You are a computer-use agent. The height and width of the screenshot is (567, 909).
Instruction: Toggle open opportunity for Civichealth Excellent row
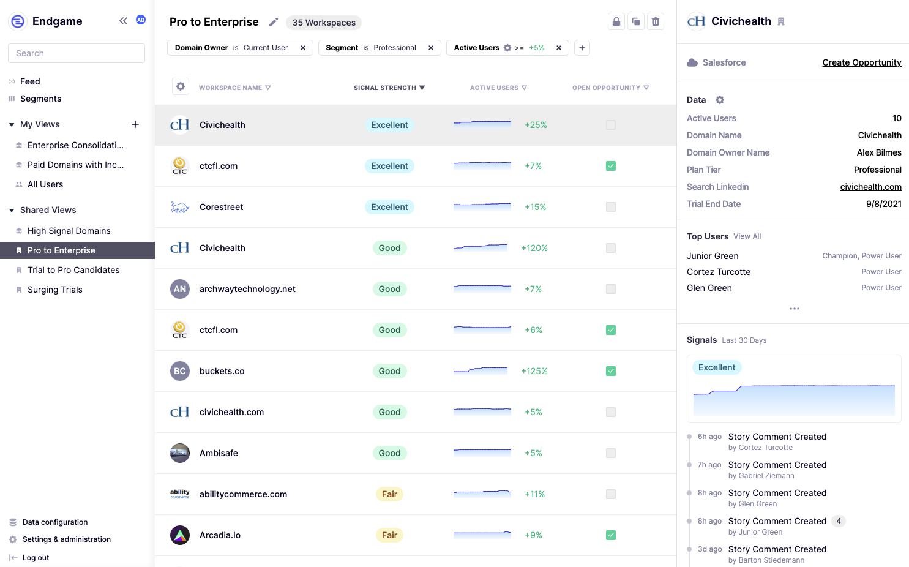tap(611, 125)
